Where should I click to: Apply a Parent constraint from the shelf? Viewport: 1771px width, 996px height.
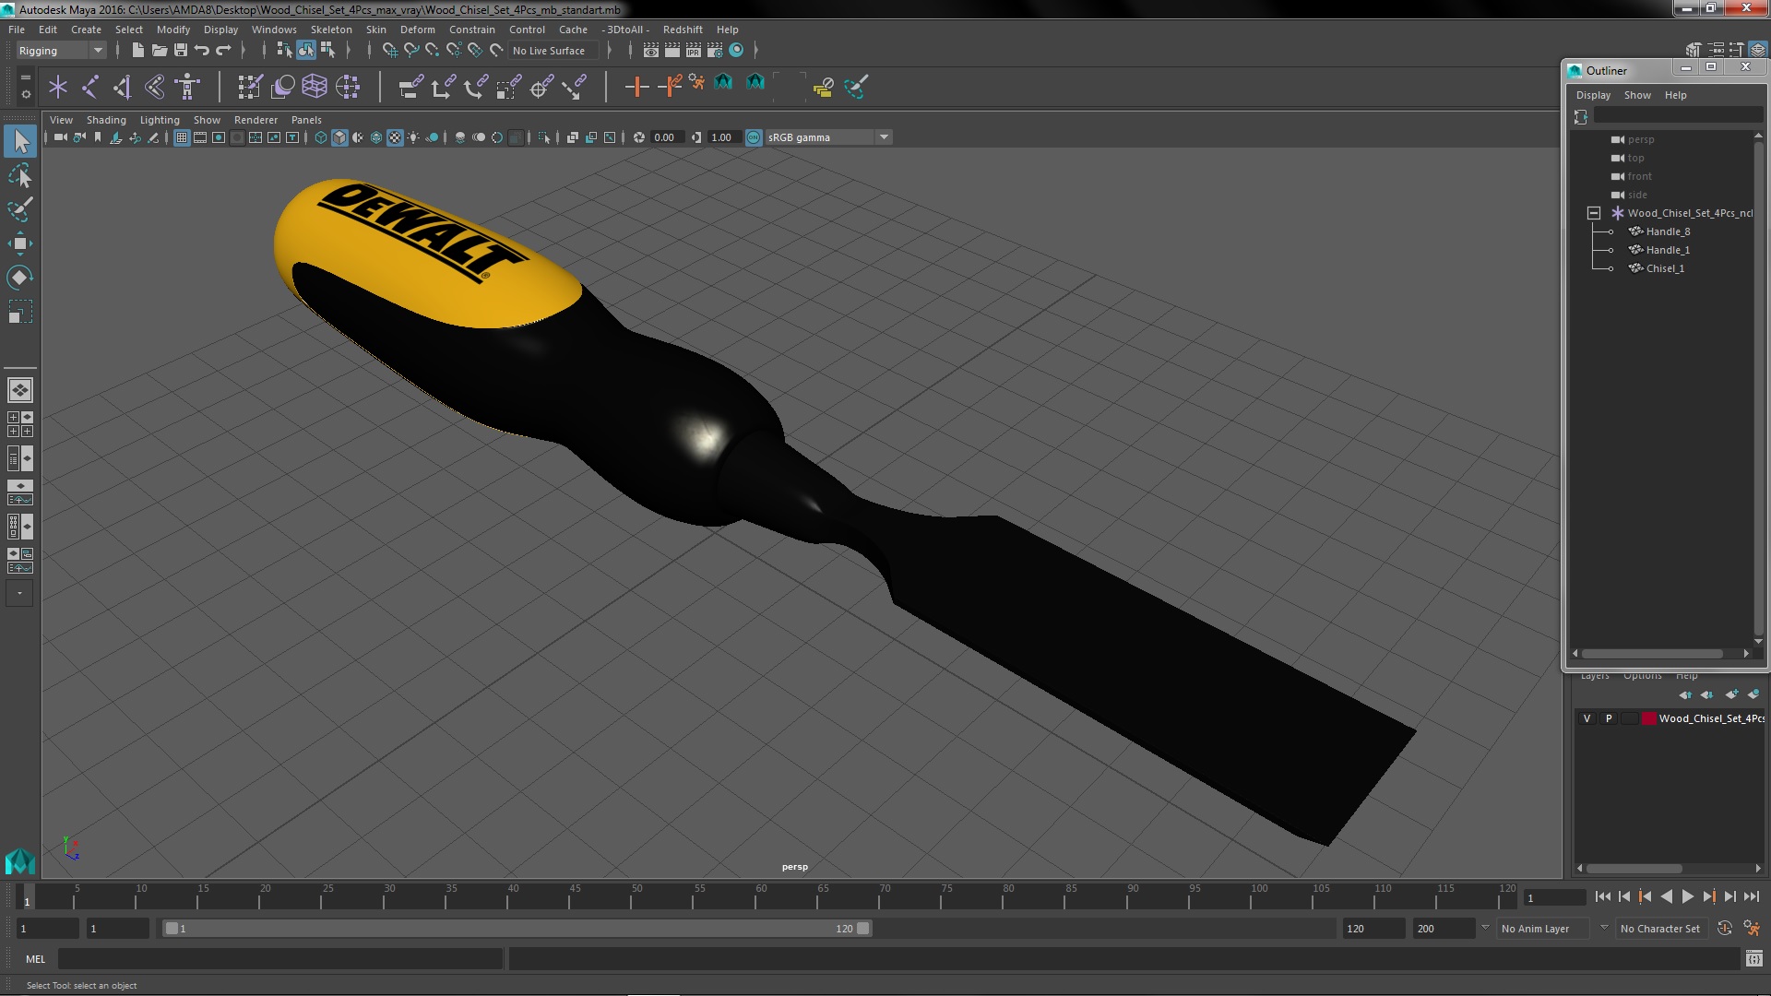tap(410, 87)
